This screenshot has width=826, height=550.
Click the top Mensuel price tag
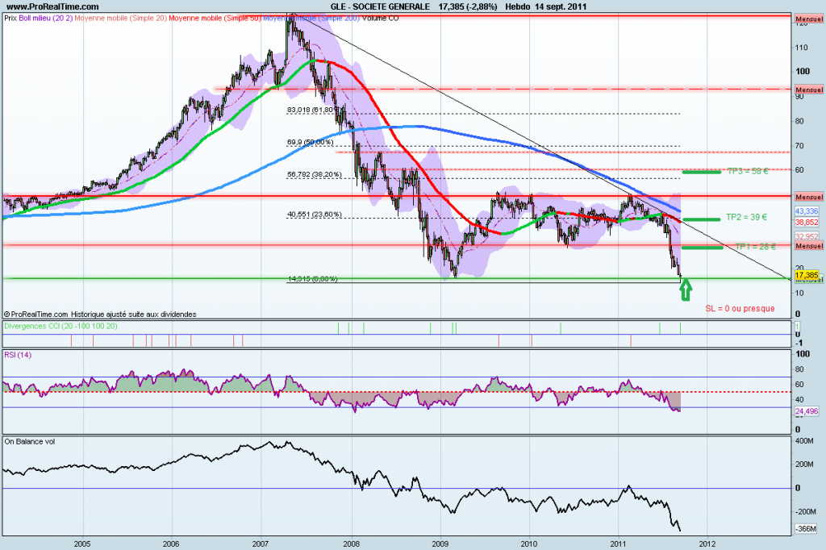[809, 19]
